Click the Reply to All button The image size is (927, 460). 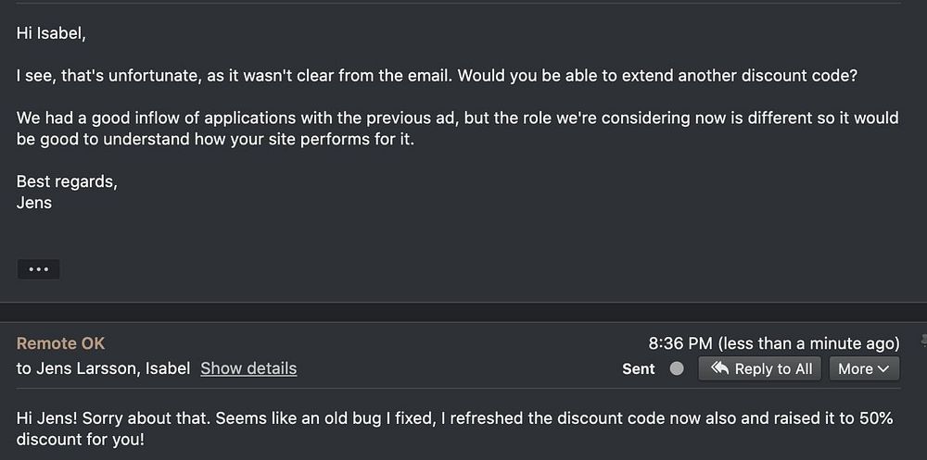[x=761, y=368]
